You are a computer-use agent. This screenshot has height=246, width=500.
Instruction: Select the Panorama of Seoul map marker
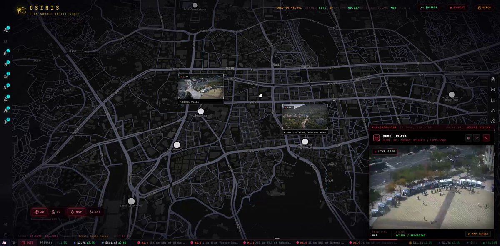(x=177, y=145)
